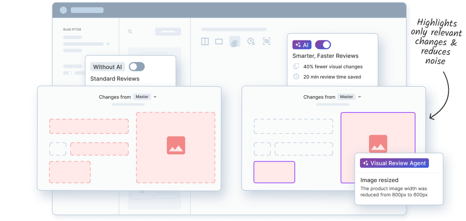Viewport: 466px width, 221px height.
Task: Select the side-by-side split view icon
Action: [x=205, y=41]
